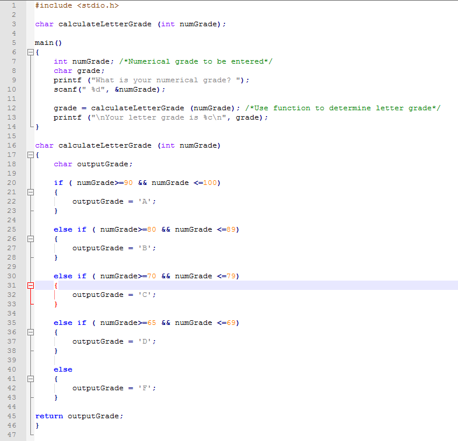The width and height of the screenshot is (458, 441).
Task: Click the 'B' character literal on line 27
Action: tap(144, 249)
